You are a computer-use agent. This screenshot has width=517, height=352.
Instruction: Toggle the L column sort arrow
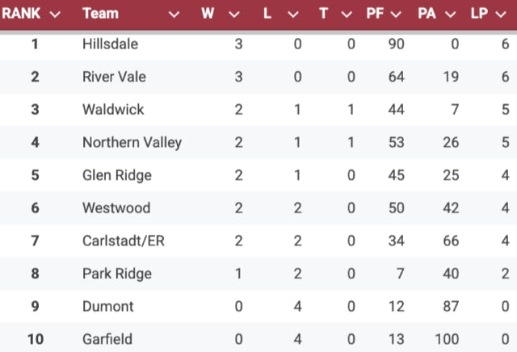tap(291, 15)
